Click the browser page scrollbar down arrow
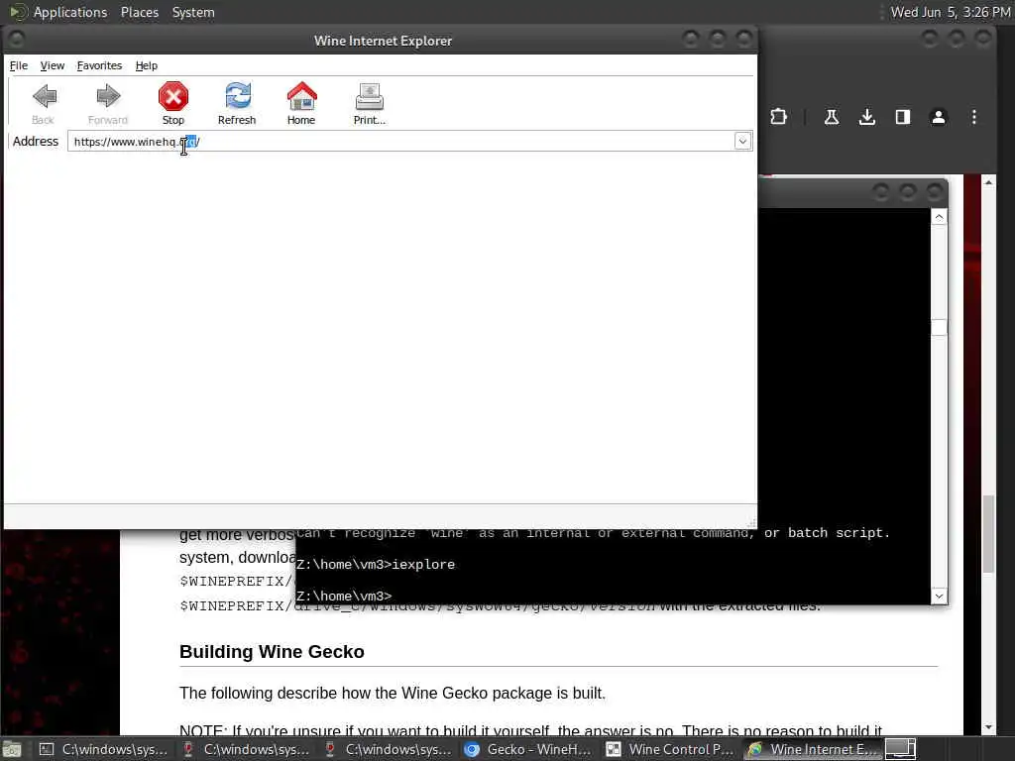The image size is (1015, 761). click(988, 727)
